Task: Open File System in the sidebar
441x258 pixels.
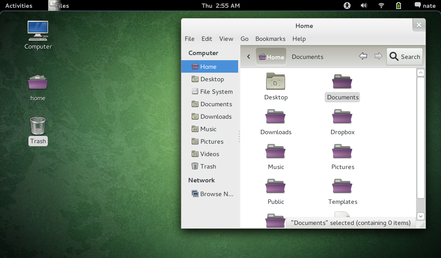Action: tap(210, 92)
